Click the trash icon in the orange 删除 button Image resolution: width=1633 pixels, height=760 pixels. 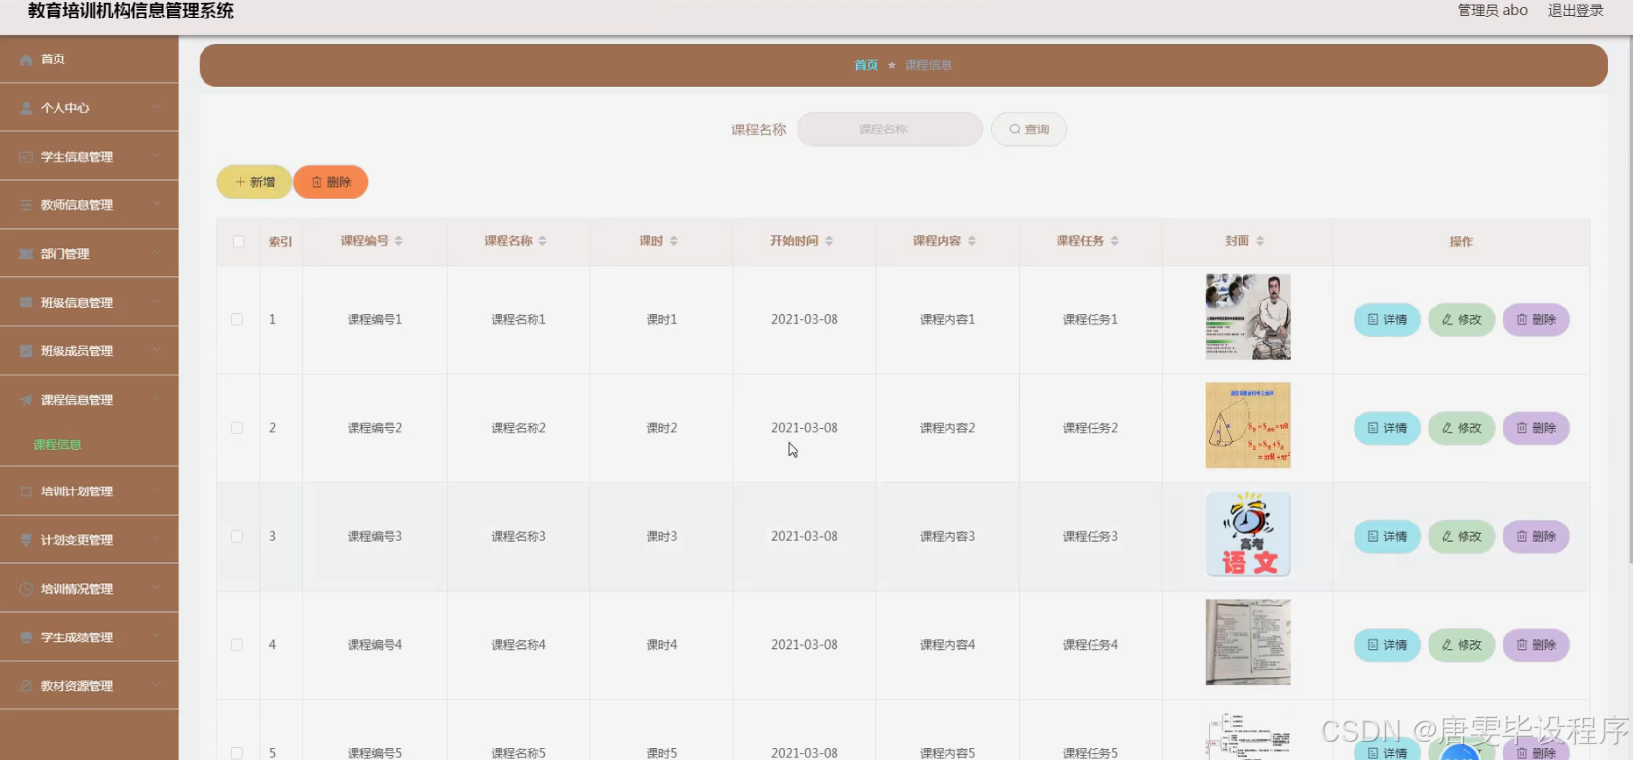click(x=316, y=182)
